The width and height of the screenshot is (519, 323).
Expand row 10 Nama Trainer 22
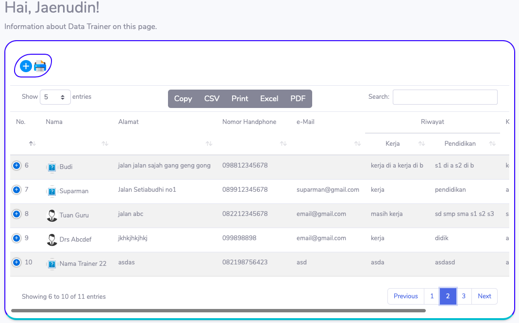pos(16,262)
